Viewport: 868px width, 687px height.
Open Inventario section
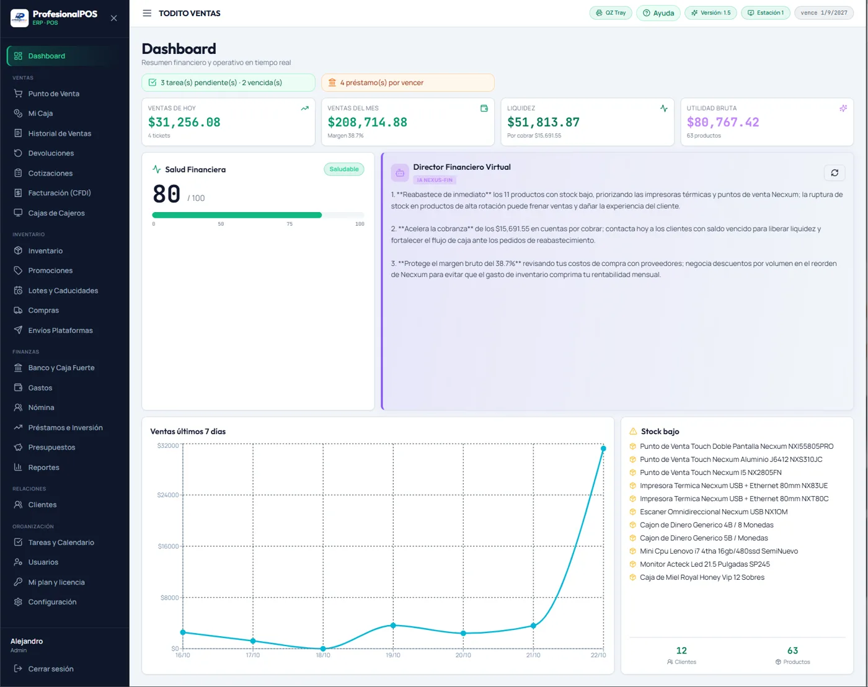[64, 250]
